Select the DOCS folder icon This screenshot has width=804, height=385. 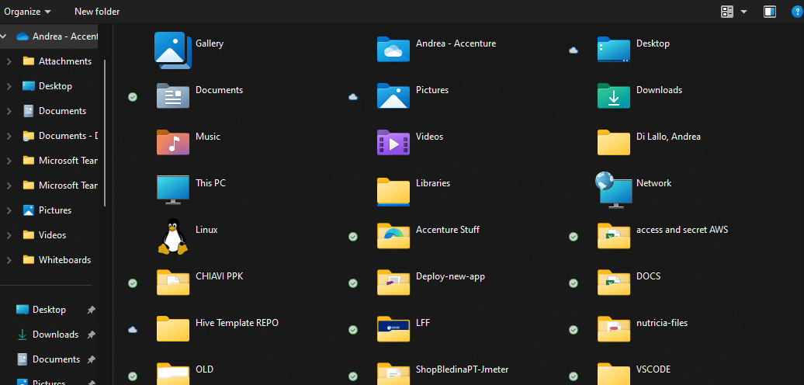coord(614,283)
